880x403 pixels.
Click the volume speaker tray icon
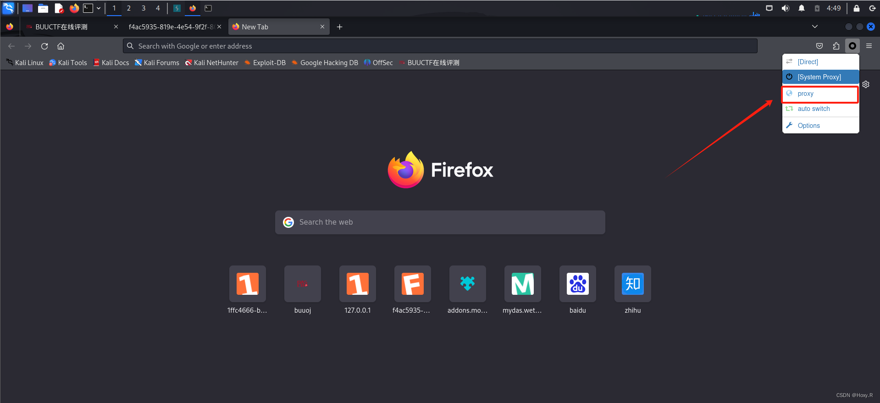[785, 8]
